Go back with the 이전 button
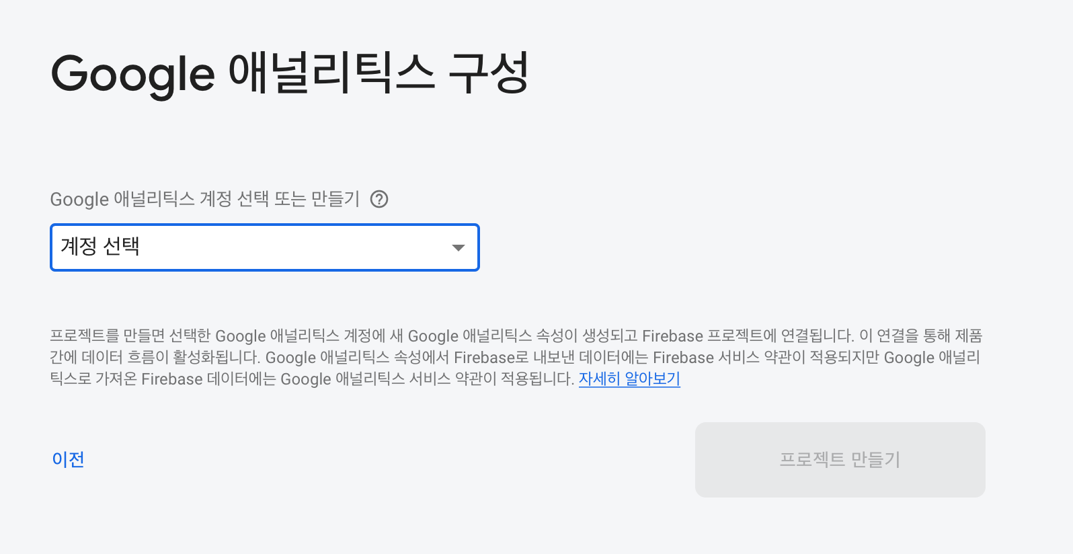This screenshot has height=554, width=1073. [x=68, y=459]
